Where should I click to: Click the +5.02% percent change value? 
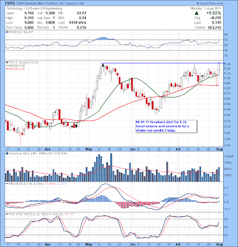214,13
